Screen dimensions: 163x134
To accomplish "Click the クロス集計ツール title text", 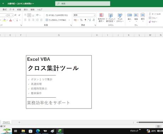I will click(53, 68).
